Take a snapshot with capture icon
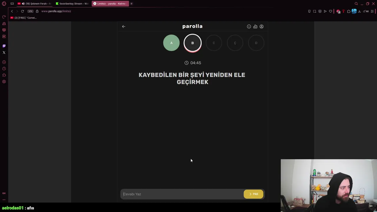This screenshot has height=212, width=377. pos(315,11)
